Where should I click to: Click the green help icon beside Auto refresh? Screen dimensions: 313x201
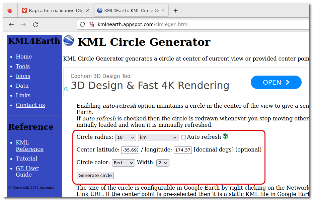click(225, 136)
